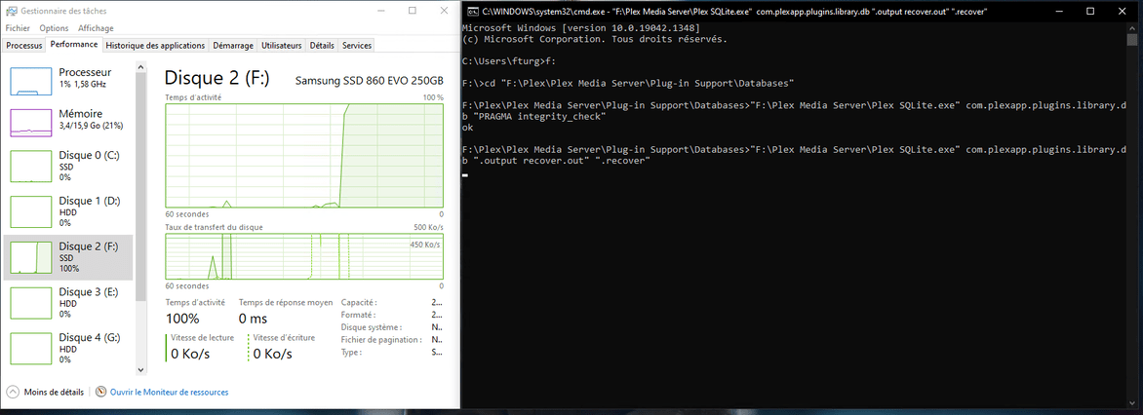Click the cmd.exe title bar icon
Screen dimensions: 1143x415
(473, 11)
